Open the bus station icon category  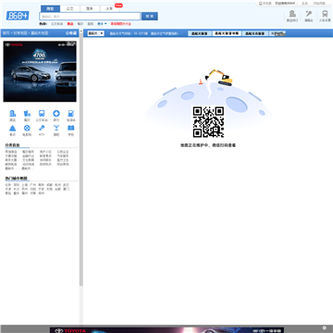pos(42,114)
